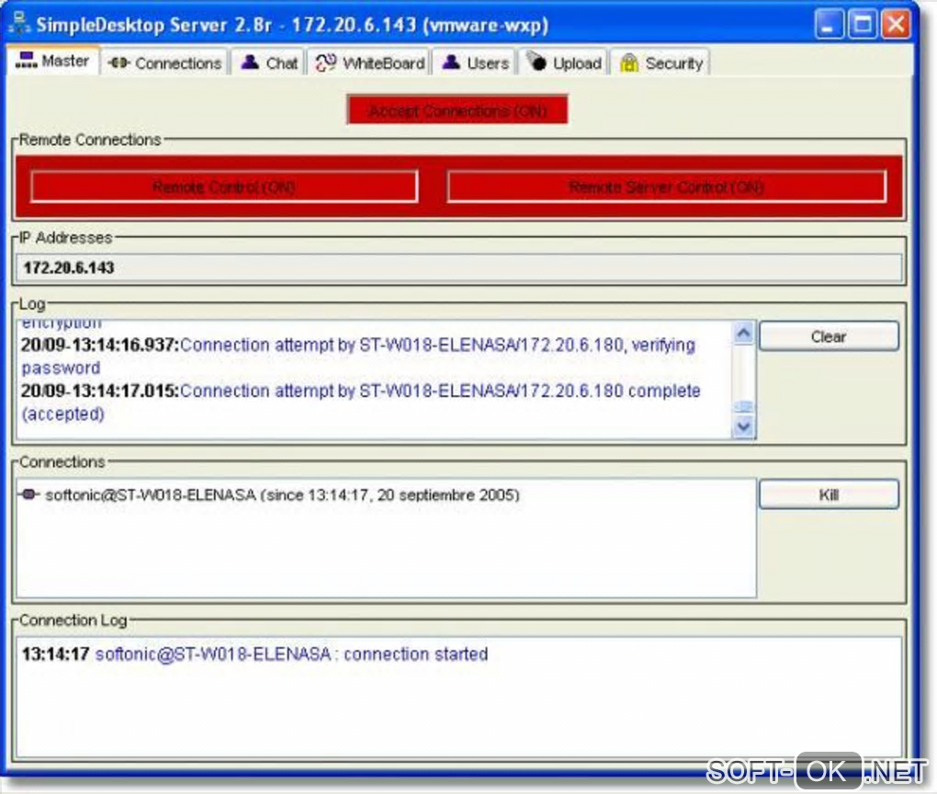The height and width of the screenshot is (794, 937).
Task: Click the log scrollbar up arrow
Action: coord(743,333)
